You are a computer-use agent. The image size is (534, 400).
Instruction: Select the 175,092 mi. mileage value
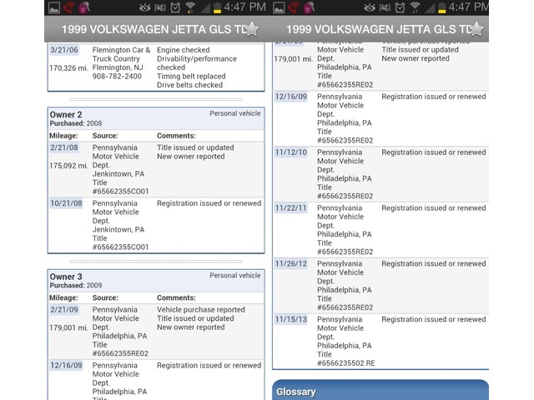pyautogui.click(x=68, y=165)
